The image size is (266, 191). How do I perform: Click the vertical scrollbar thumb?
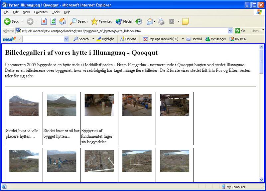coord(261,61)
